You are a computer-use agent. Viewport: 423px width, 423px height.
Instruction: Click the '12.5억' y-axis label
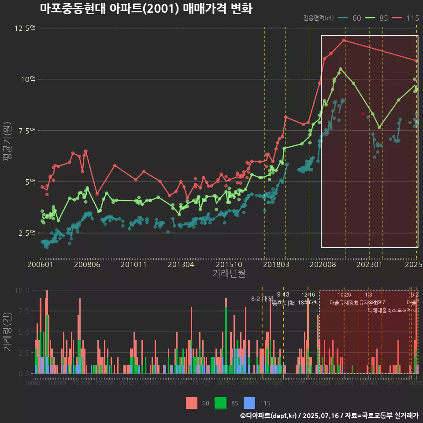tap(25, 28)
